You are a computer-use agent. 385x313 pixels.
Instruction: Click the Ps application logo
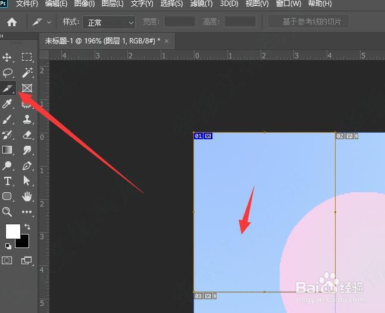click(x=4, y=4)
